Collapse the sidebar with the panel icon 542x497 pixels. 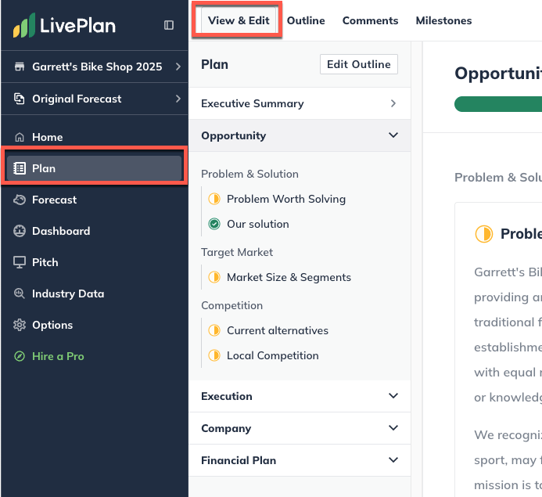[x=169, y=25]
